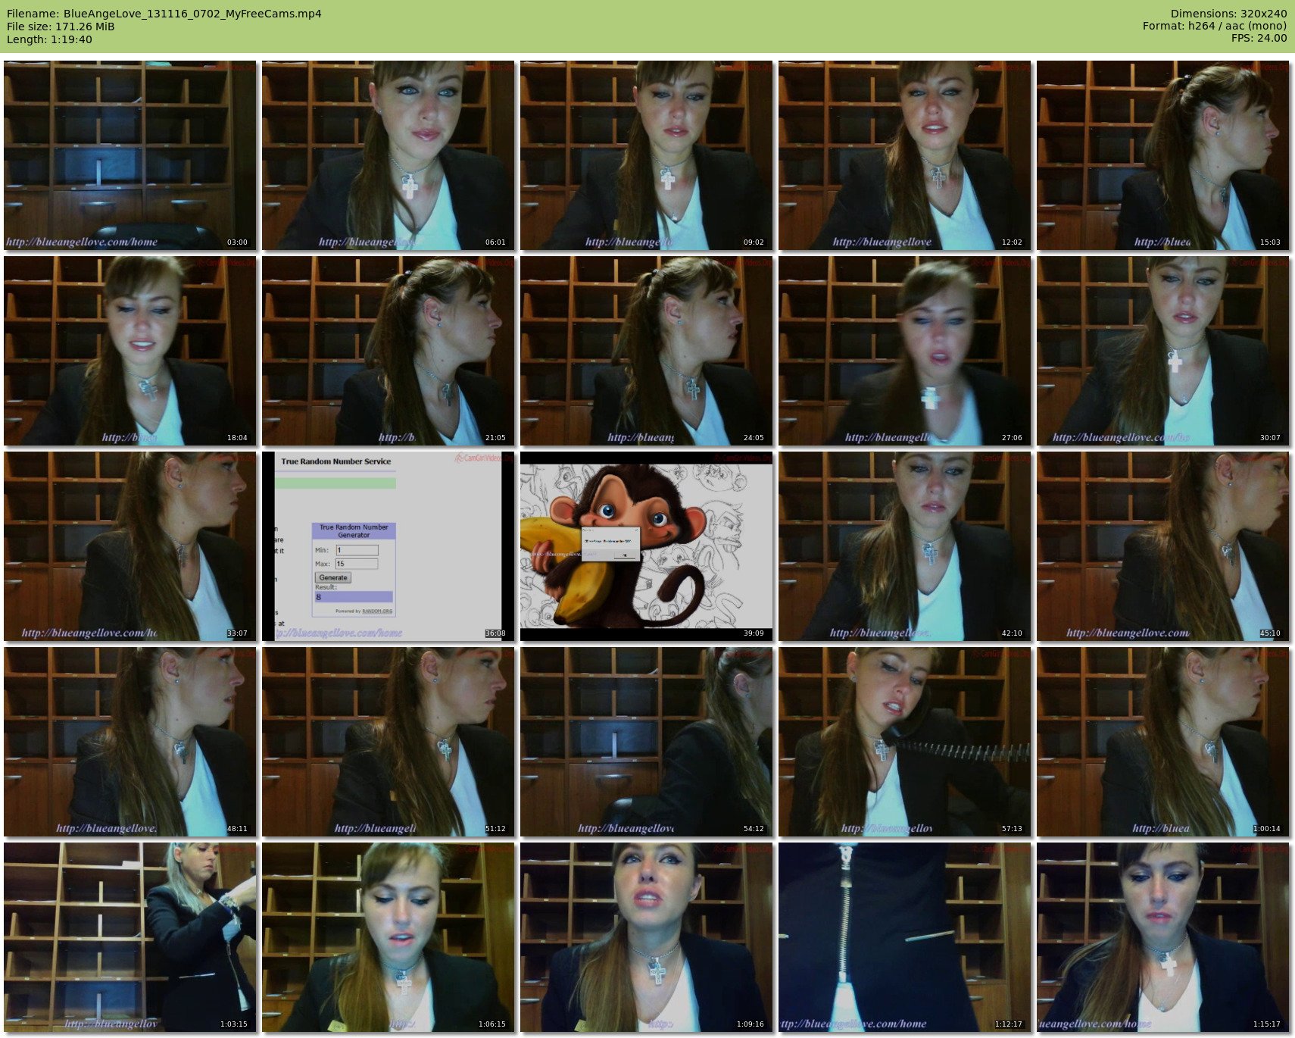Viewport: 1295px width, 1038px height.
Task: Click the "Dimensions: 320x240" text
Action: [1228, 14]
